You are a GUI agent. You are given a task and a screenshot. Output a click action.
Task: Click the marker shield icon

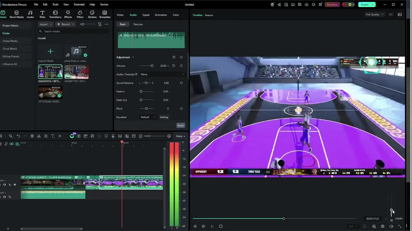coord(106,136)
